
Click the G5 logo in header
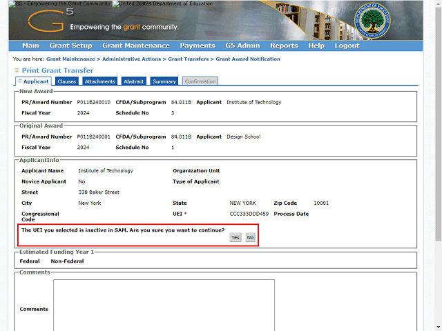pyautogui.click(x=50, y=20)
